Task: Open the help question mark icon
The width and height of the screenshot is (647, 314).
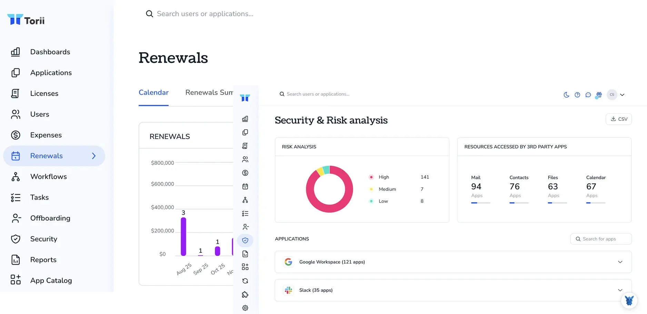Action: click(577, 95)
